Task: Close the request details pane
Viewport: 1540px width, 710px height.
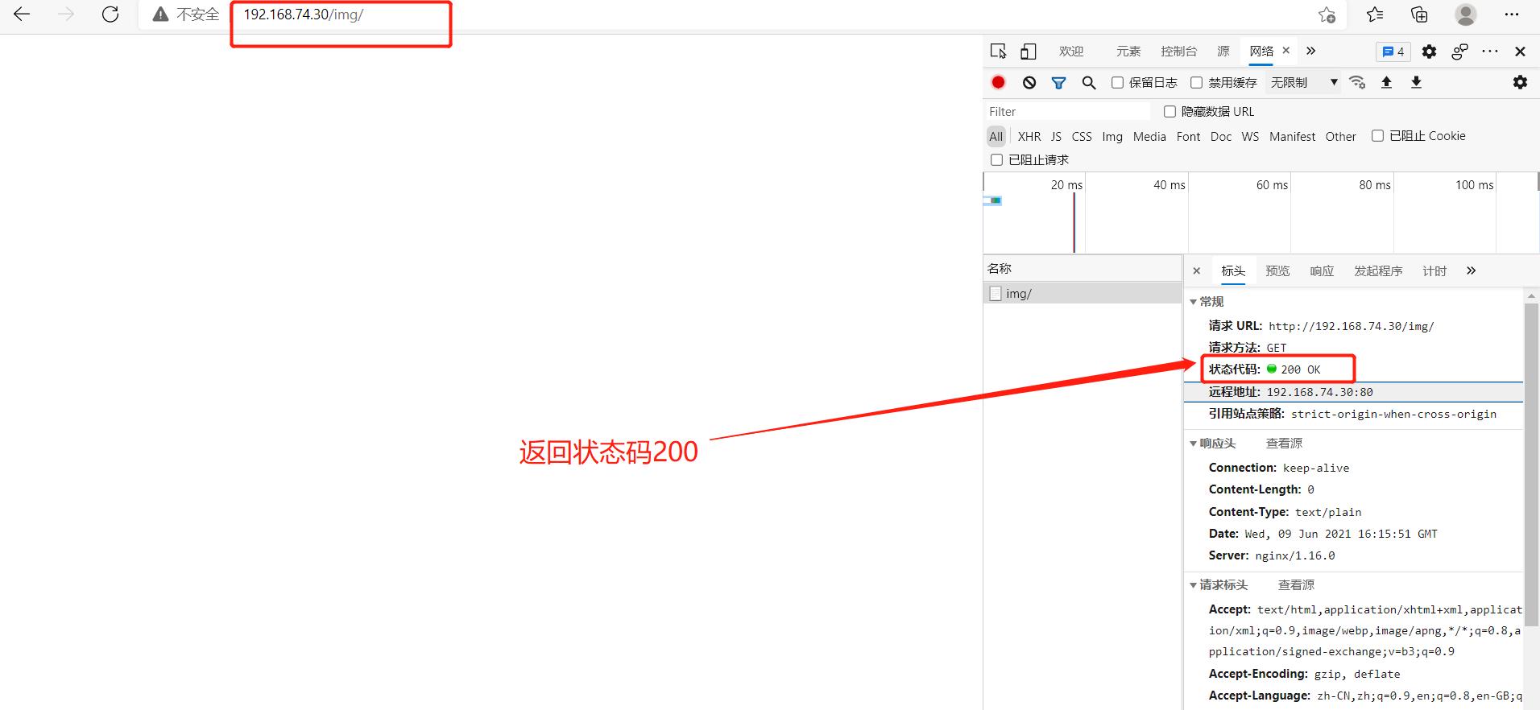Action: [x=1196, y=270]
